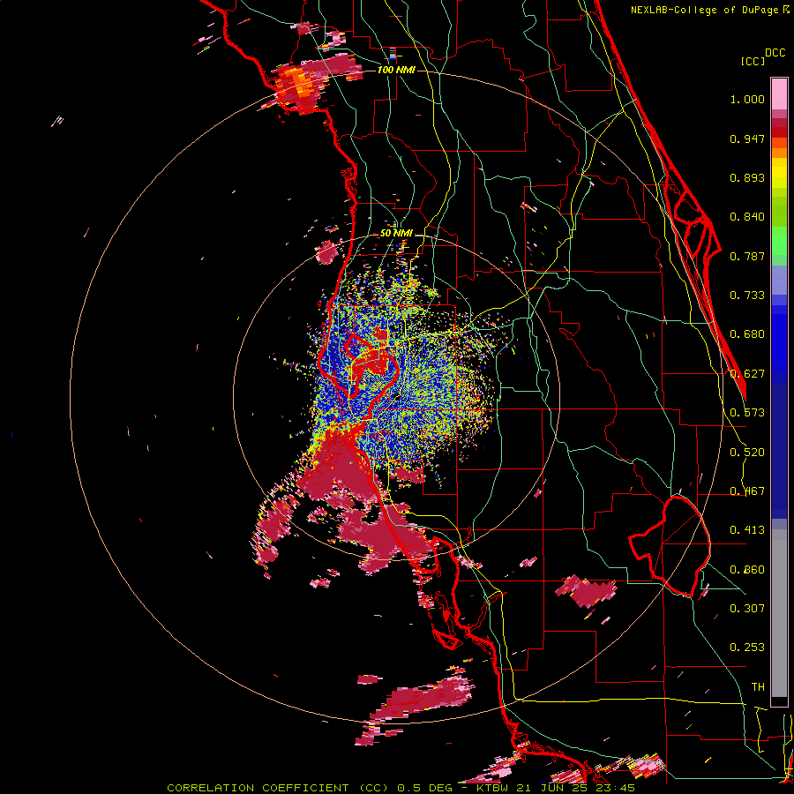Pick the bright green color bar segment

click(779, 241)
